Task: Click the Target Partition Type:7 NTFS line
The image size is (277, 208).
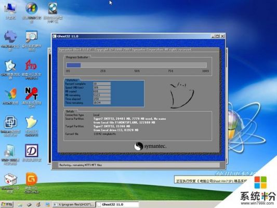Action: point(112,126)
